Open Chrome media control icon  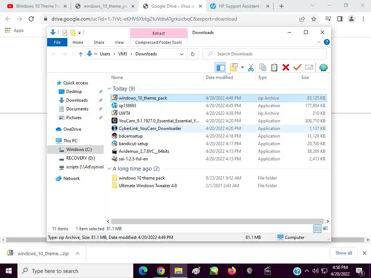tap(328, 19)
